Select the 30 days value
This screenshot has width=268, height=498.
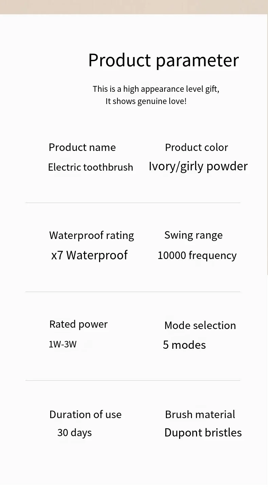[x=74, y=433]
